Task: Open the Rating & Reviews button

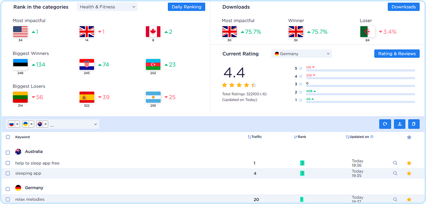Action: pos(397,54)
